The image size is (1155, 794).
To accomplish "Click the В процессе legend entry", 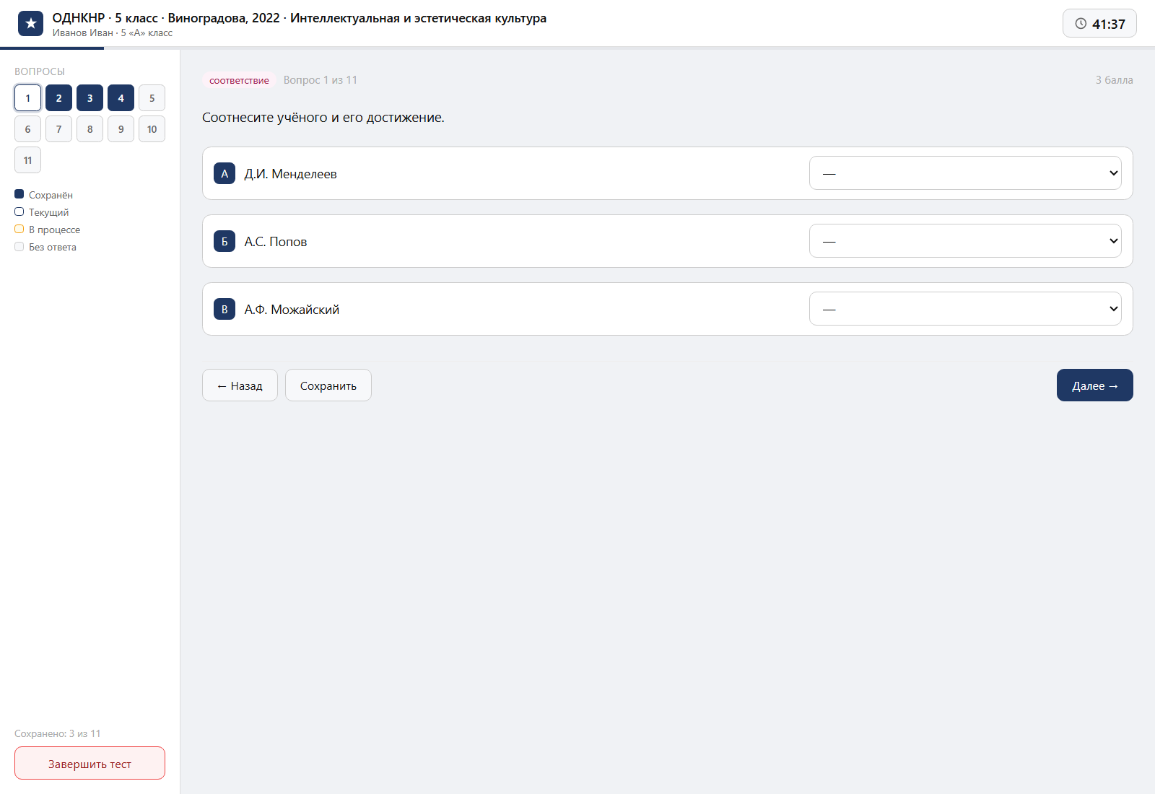I will (48, 230).
